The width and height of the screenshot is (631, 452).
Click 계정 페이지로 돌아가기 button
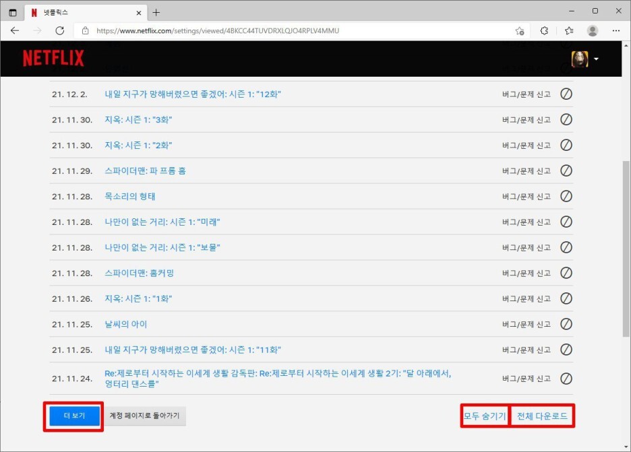(x=144, y=416)
